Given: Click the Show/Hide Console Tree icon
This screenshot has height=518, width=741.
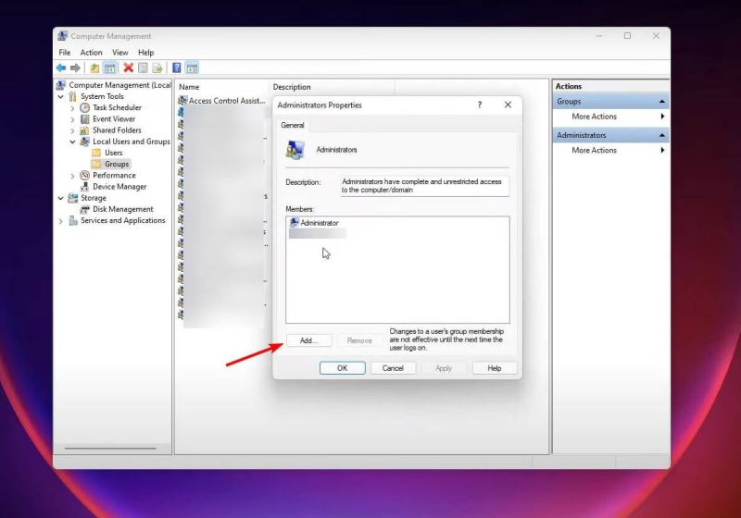Looking at the screenshot, I should tap(109, 68).
